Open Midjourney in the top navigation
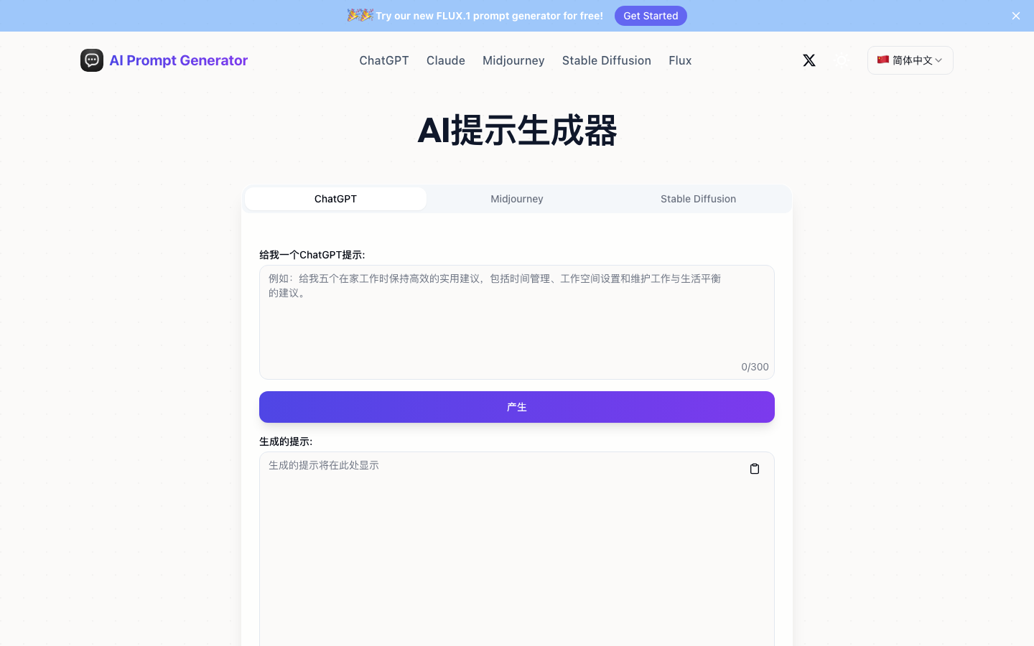 coord(513,60)
